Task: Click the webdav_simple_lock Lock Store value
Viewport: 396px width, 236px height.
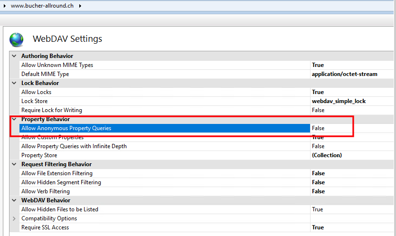Action: pos(339,101)
